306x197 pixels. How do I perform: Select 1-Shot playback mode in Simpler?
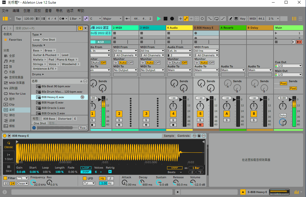click(9, 157)
